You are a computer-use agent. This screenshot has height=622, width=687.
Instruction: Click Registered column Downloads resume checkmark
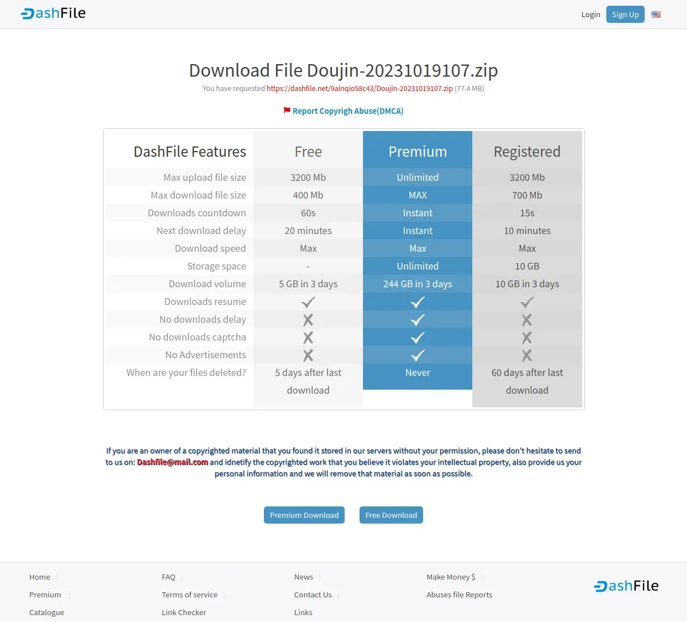pos(527,302)
